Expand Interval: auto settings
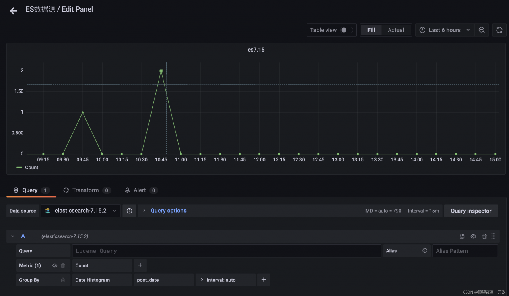The width and height of the screenshot is (509, 296). [225, 280]
